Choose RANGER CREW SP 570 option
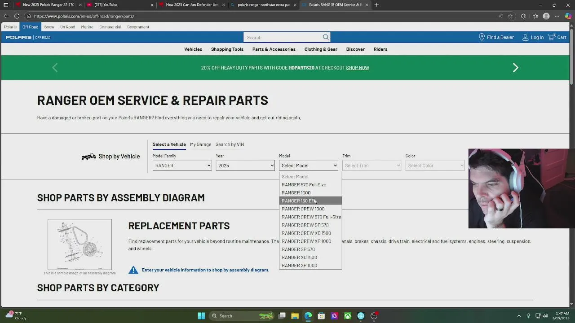Viewport: 575px width, 323px height. (310, 225)
